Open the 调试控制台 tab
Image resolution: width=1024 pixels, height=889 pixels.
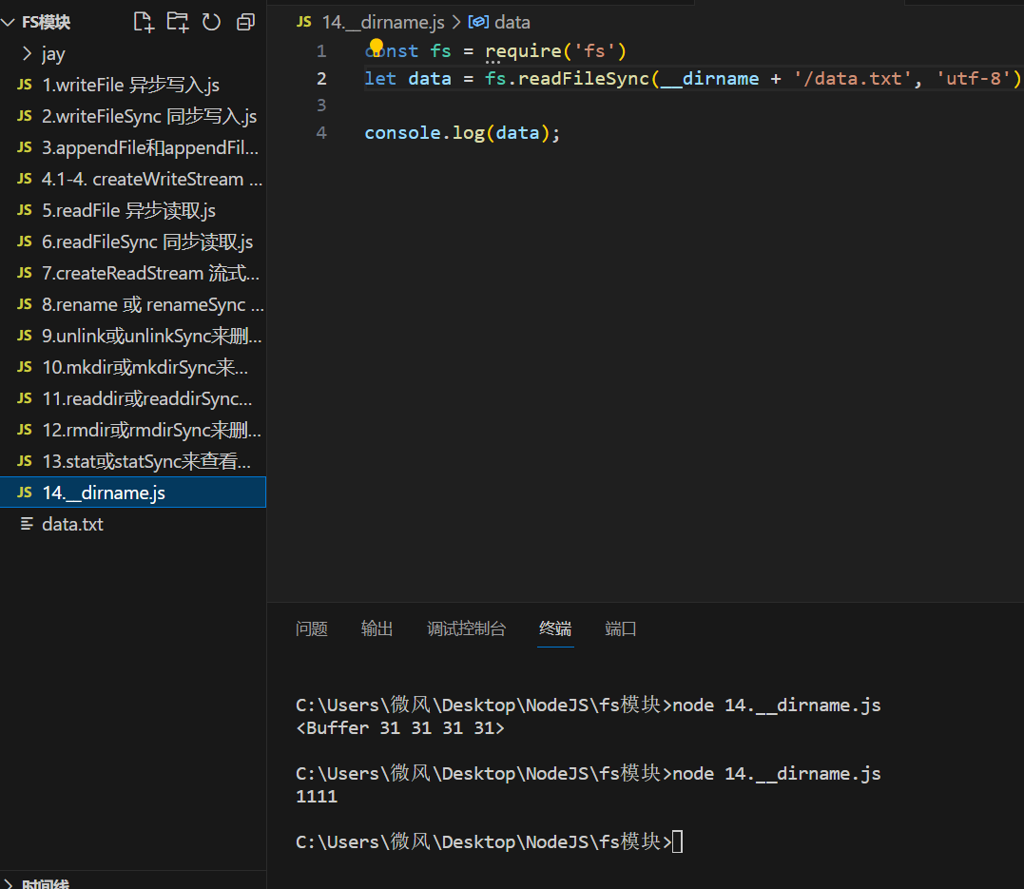click(466, 628)
